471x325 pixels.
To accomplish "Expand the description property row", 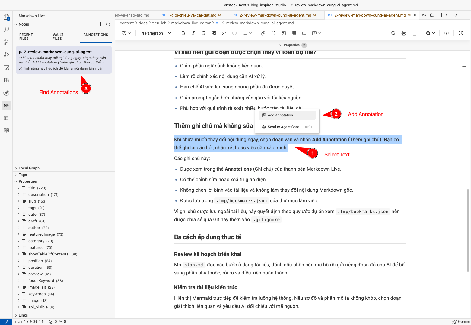I will [64, 195].
